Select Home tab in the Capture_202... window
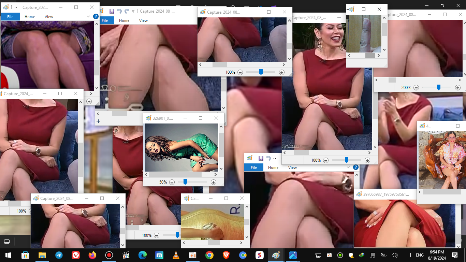This screenshot has width=466, height=262. [x=30, y=17]
